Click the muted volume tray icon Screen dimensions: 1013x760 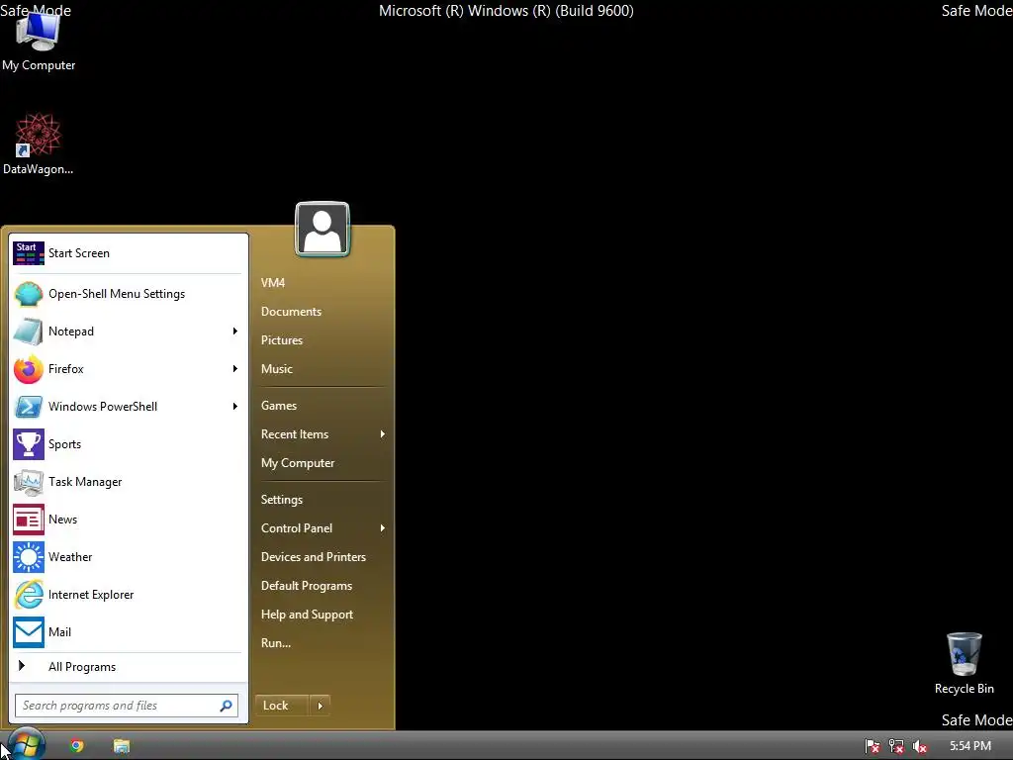[920, 746]
